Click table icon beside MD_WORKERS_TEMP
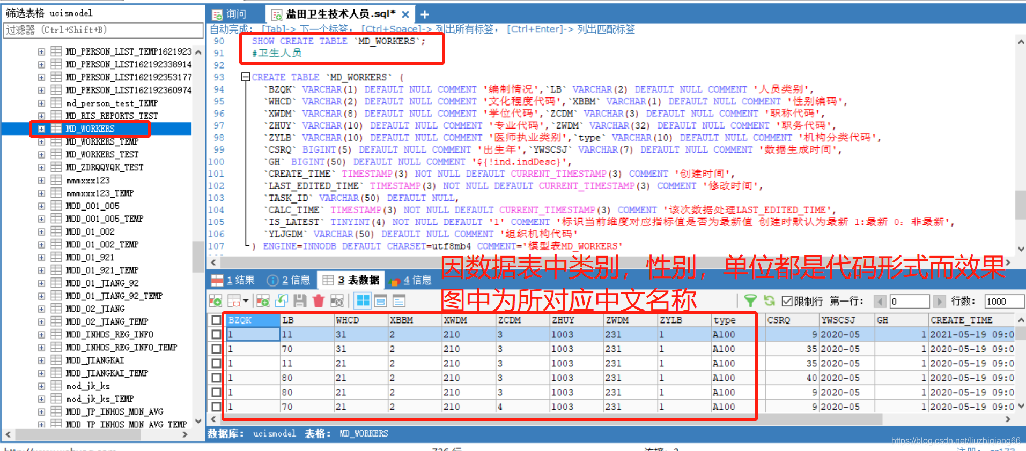 tap(56, 141)
